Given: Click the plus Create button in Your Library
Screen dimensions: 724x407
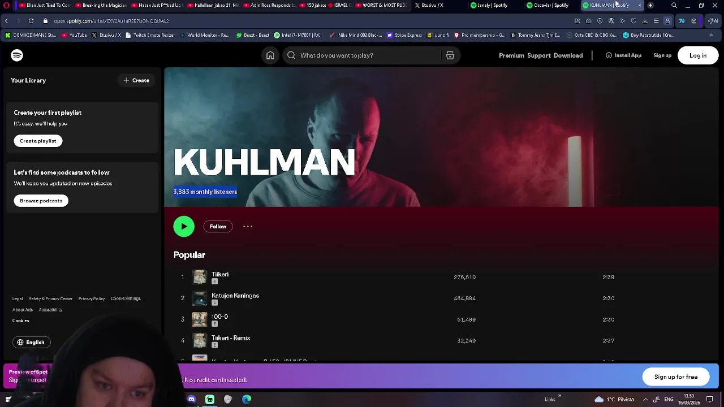Looking at the screenshot, I should click(136, 80).
